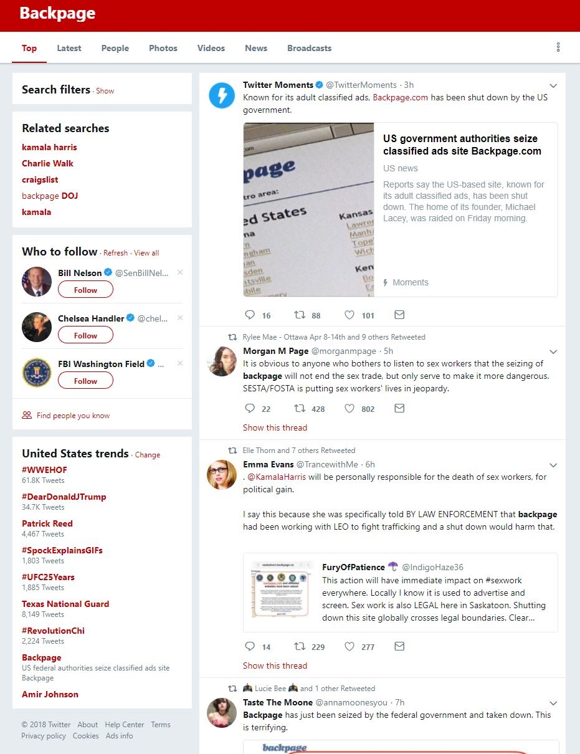Show the search filters panel

click(105, 91)
